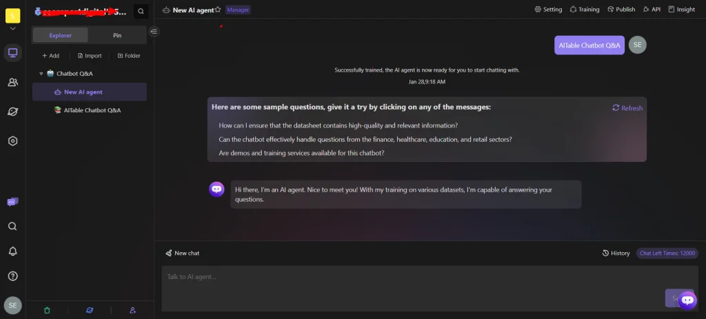The image size is (706, 319).
Task: Click the planet explore icon in left sidebar
Action: point(12,112)
